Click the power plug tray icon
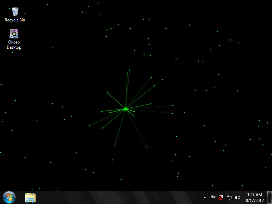The image size is (272, 204). pyautogui.click(x=221, y=198)
